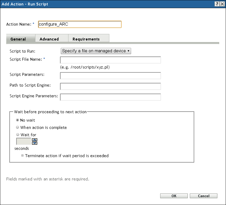The image size is (226, 205).
Task: Enable Terminate action if wait period exceeded
Action: click(x=22, y=155)
